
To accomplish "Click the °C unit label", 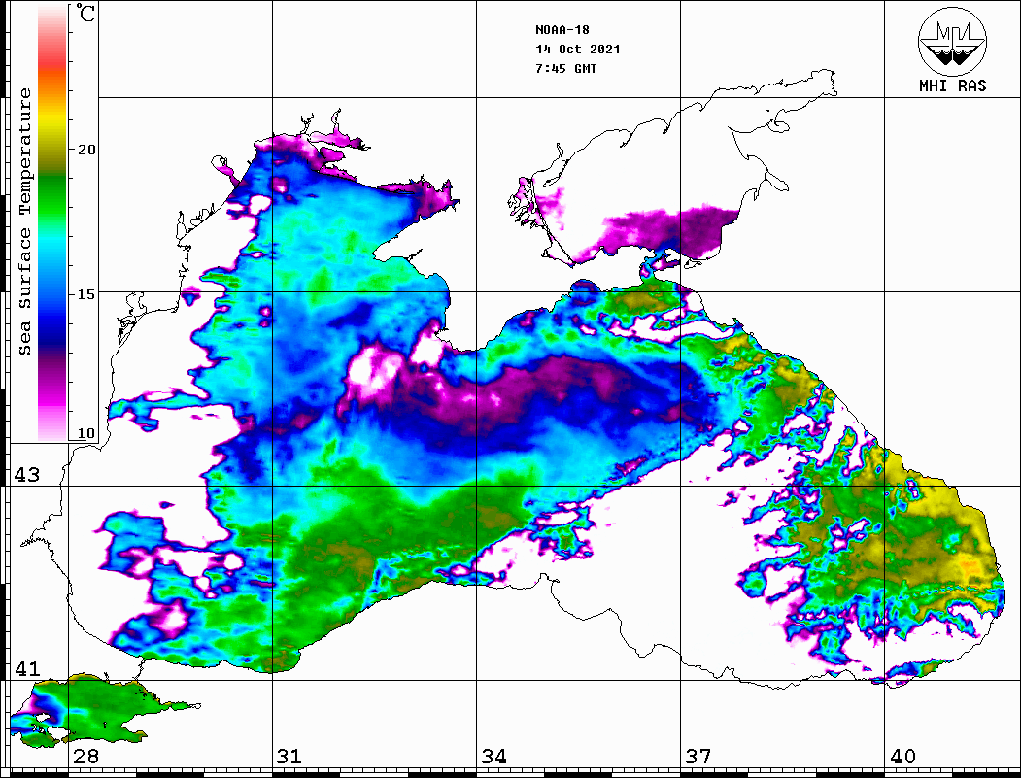I will point(85,13).
